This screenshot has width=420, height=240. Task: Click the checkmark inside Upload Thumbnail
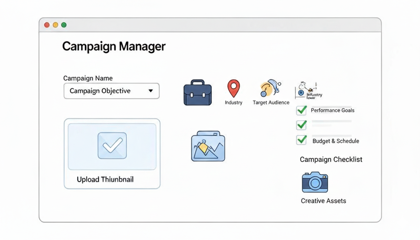[112, 145]
